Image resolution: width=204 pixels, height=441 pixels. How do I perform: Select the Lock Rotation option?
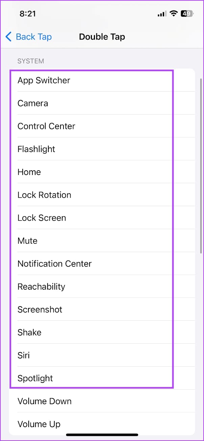click(44, 195)
